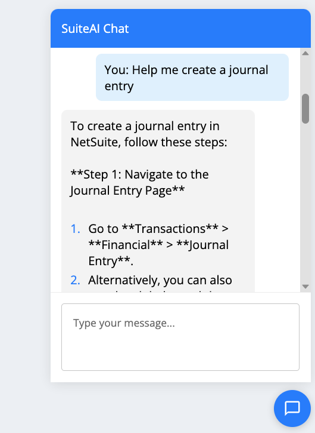Click the chat scrollbar thumb
This screenshot has width=315, height=433.
(305, 109)
